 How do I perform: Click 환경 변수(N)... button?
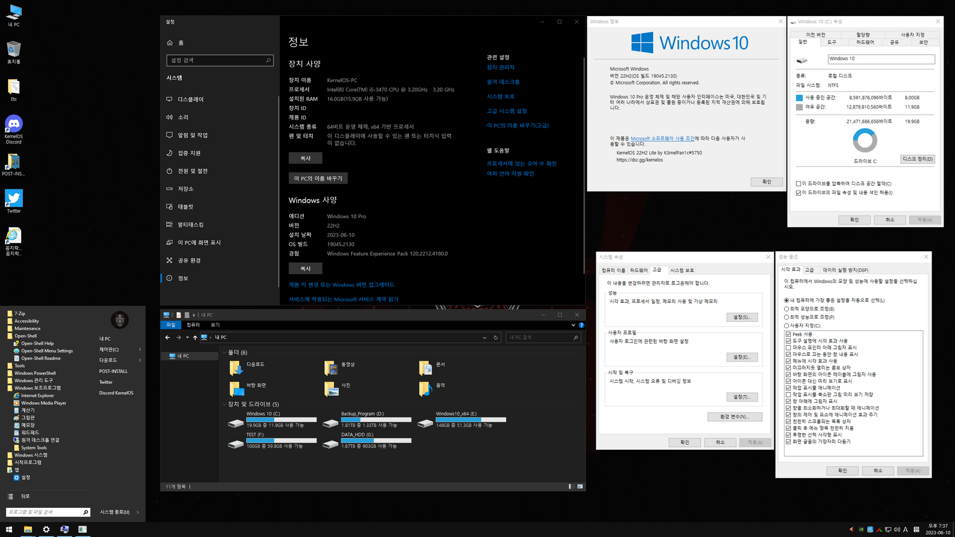[735, 417]
